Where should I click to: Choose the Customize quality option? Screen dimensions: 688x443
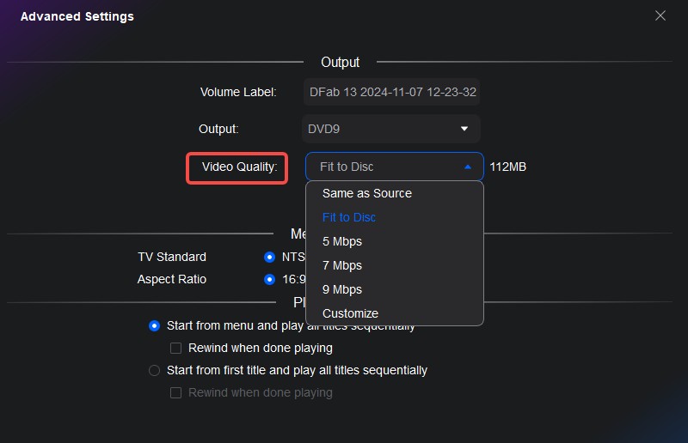(350, 313)
